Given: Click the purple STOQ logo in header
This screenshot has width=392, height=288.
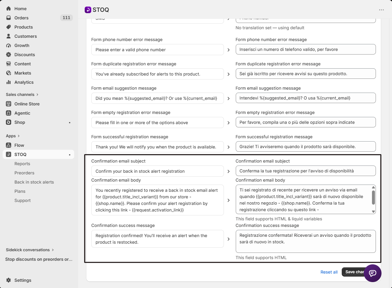Looking at the screenshot, I should [x=88, y=10].
